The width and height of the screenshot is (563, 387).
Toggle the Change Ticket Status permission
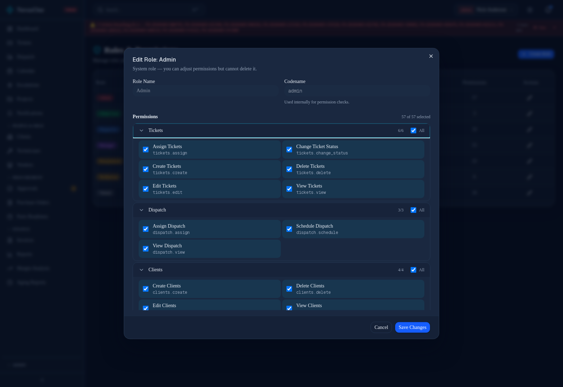(289, 150)
